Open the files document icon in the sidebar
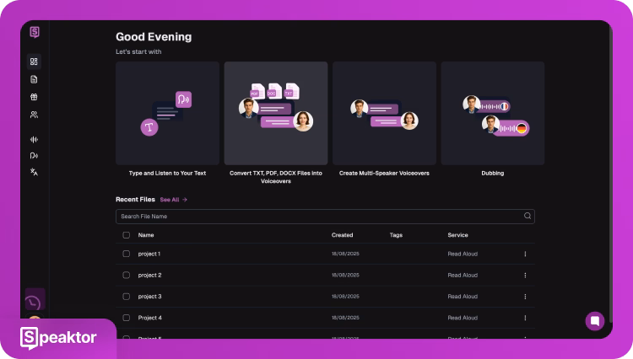The height and width of the screenshot is (359, 633). 34,79
